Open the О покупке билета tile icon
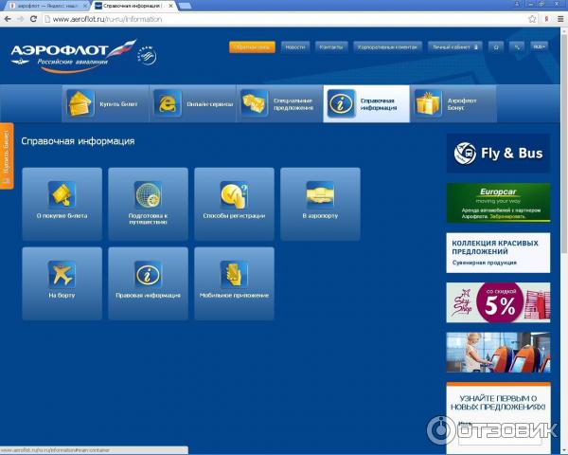The width and height of the screenshot is (568, 455). click(x=62, y=195)
